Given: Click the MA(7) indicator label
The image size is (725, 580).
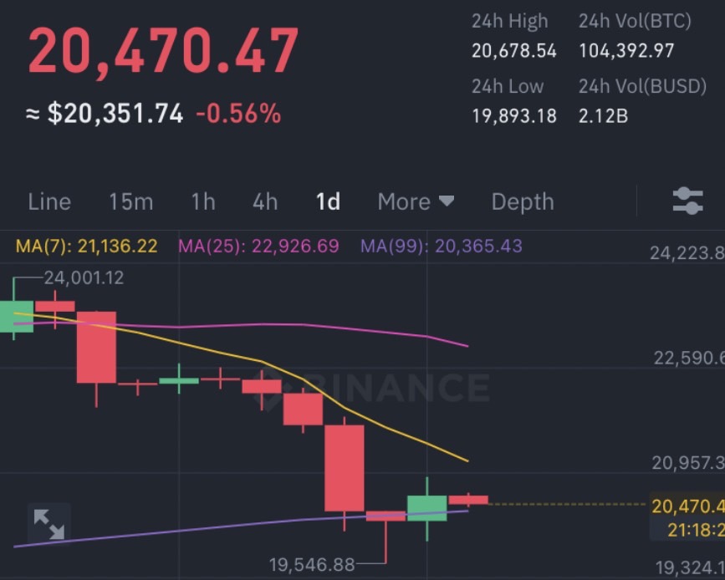Looking at the screenshot, I should [x=86, y=246].
